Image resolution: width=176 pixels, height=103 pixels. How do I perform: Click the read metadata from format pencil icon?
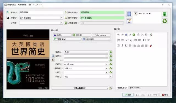pos(129,21)
